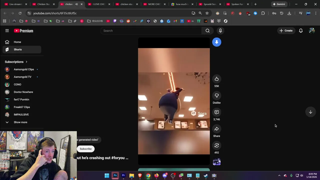Click the blue download arrow button
This screenshot has height=180, width=320.
[x=216, y=42]
